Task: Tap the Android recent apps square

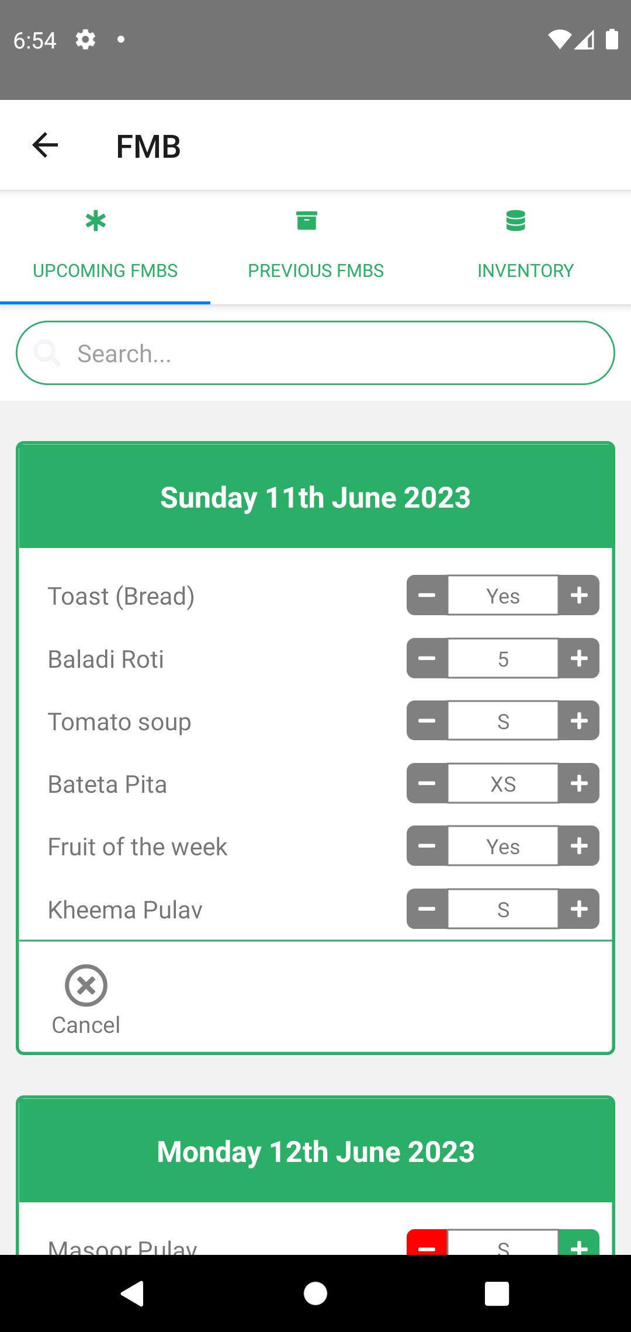Action: [x=497, y=1293]
